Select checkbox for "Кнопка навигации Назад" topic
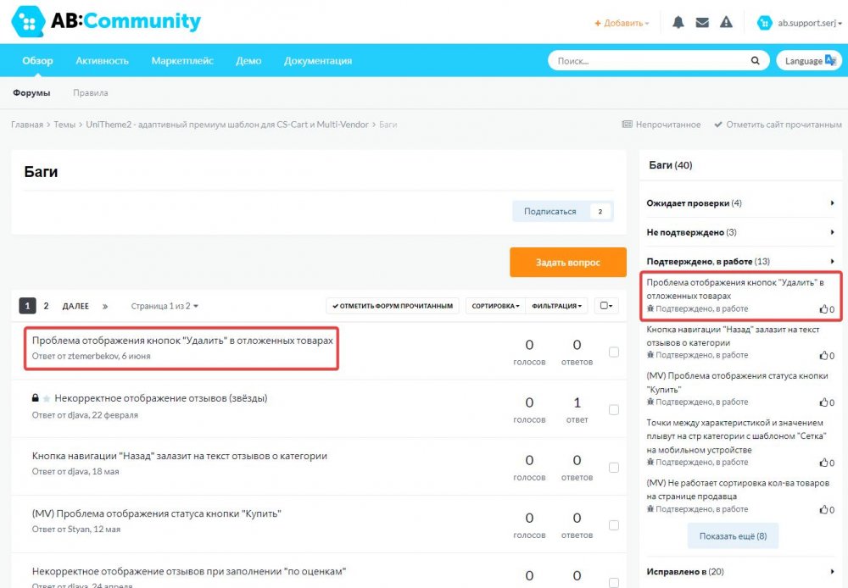 (614, 468)
